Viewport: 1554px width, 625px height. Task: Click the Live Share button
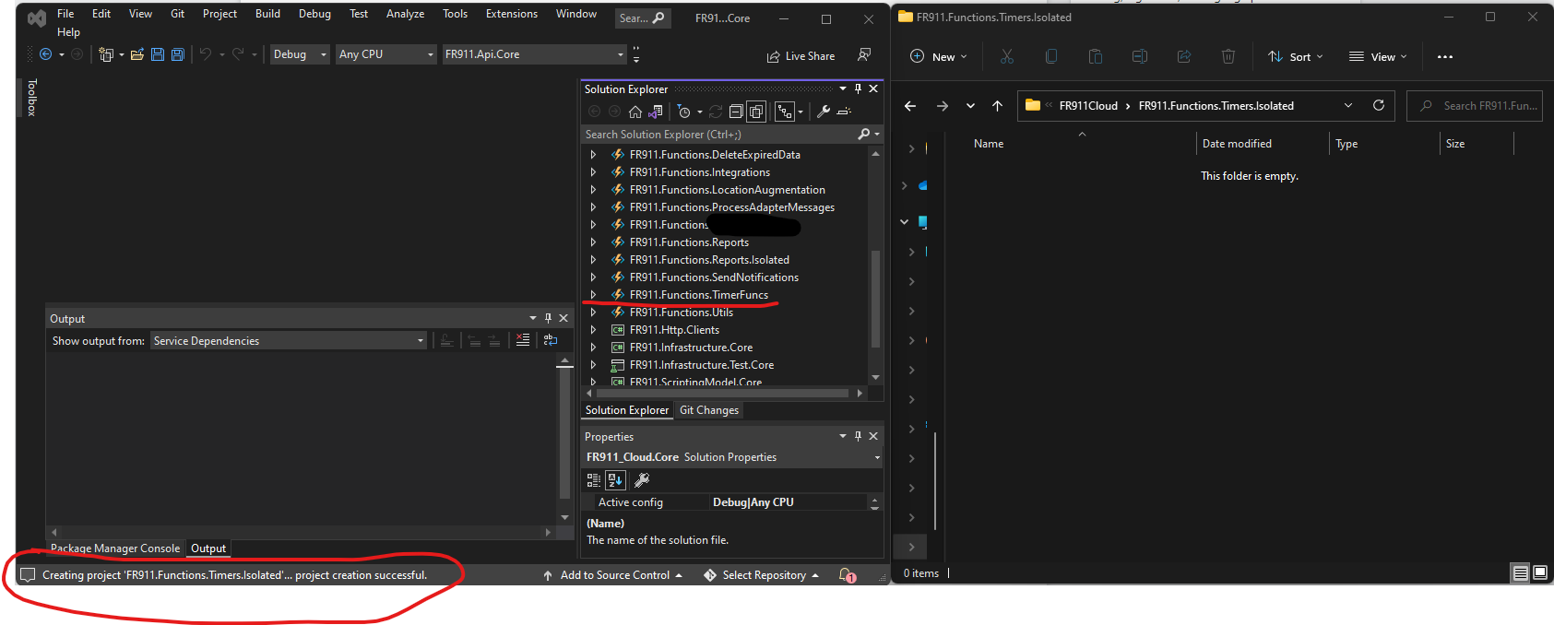[x=801, y=56]
